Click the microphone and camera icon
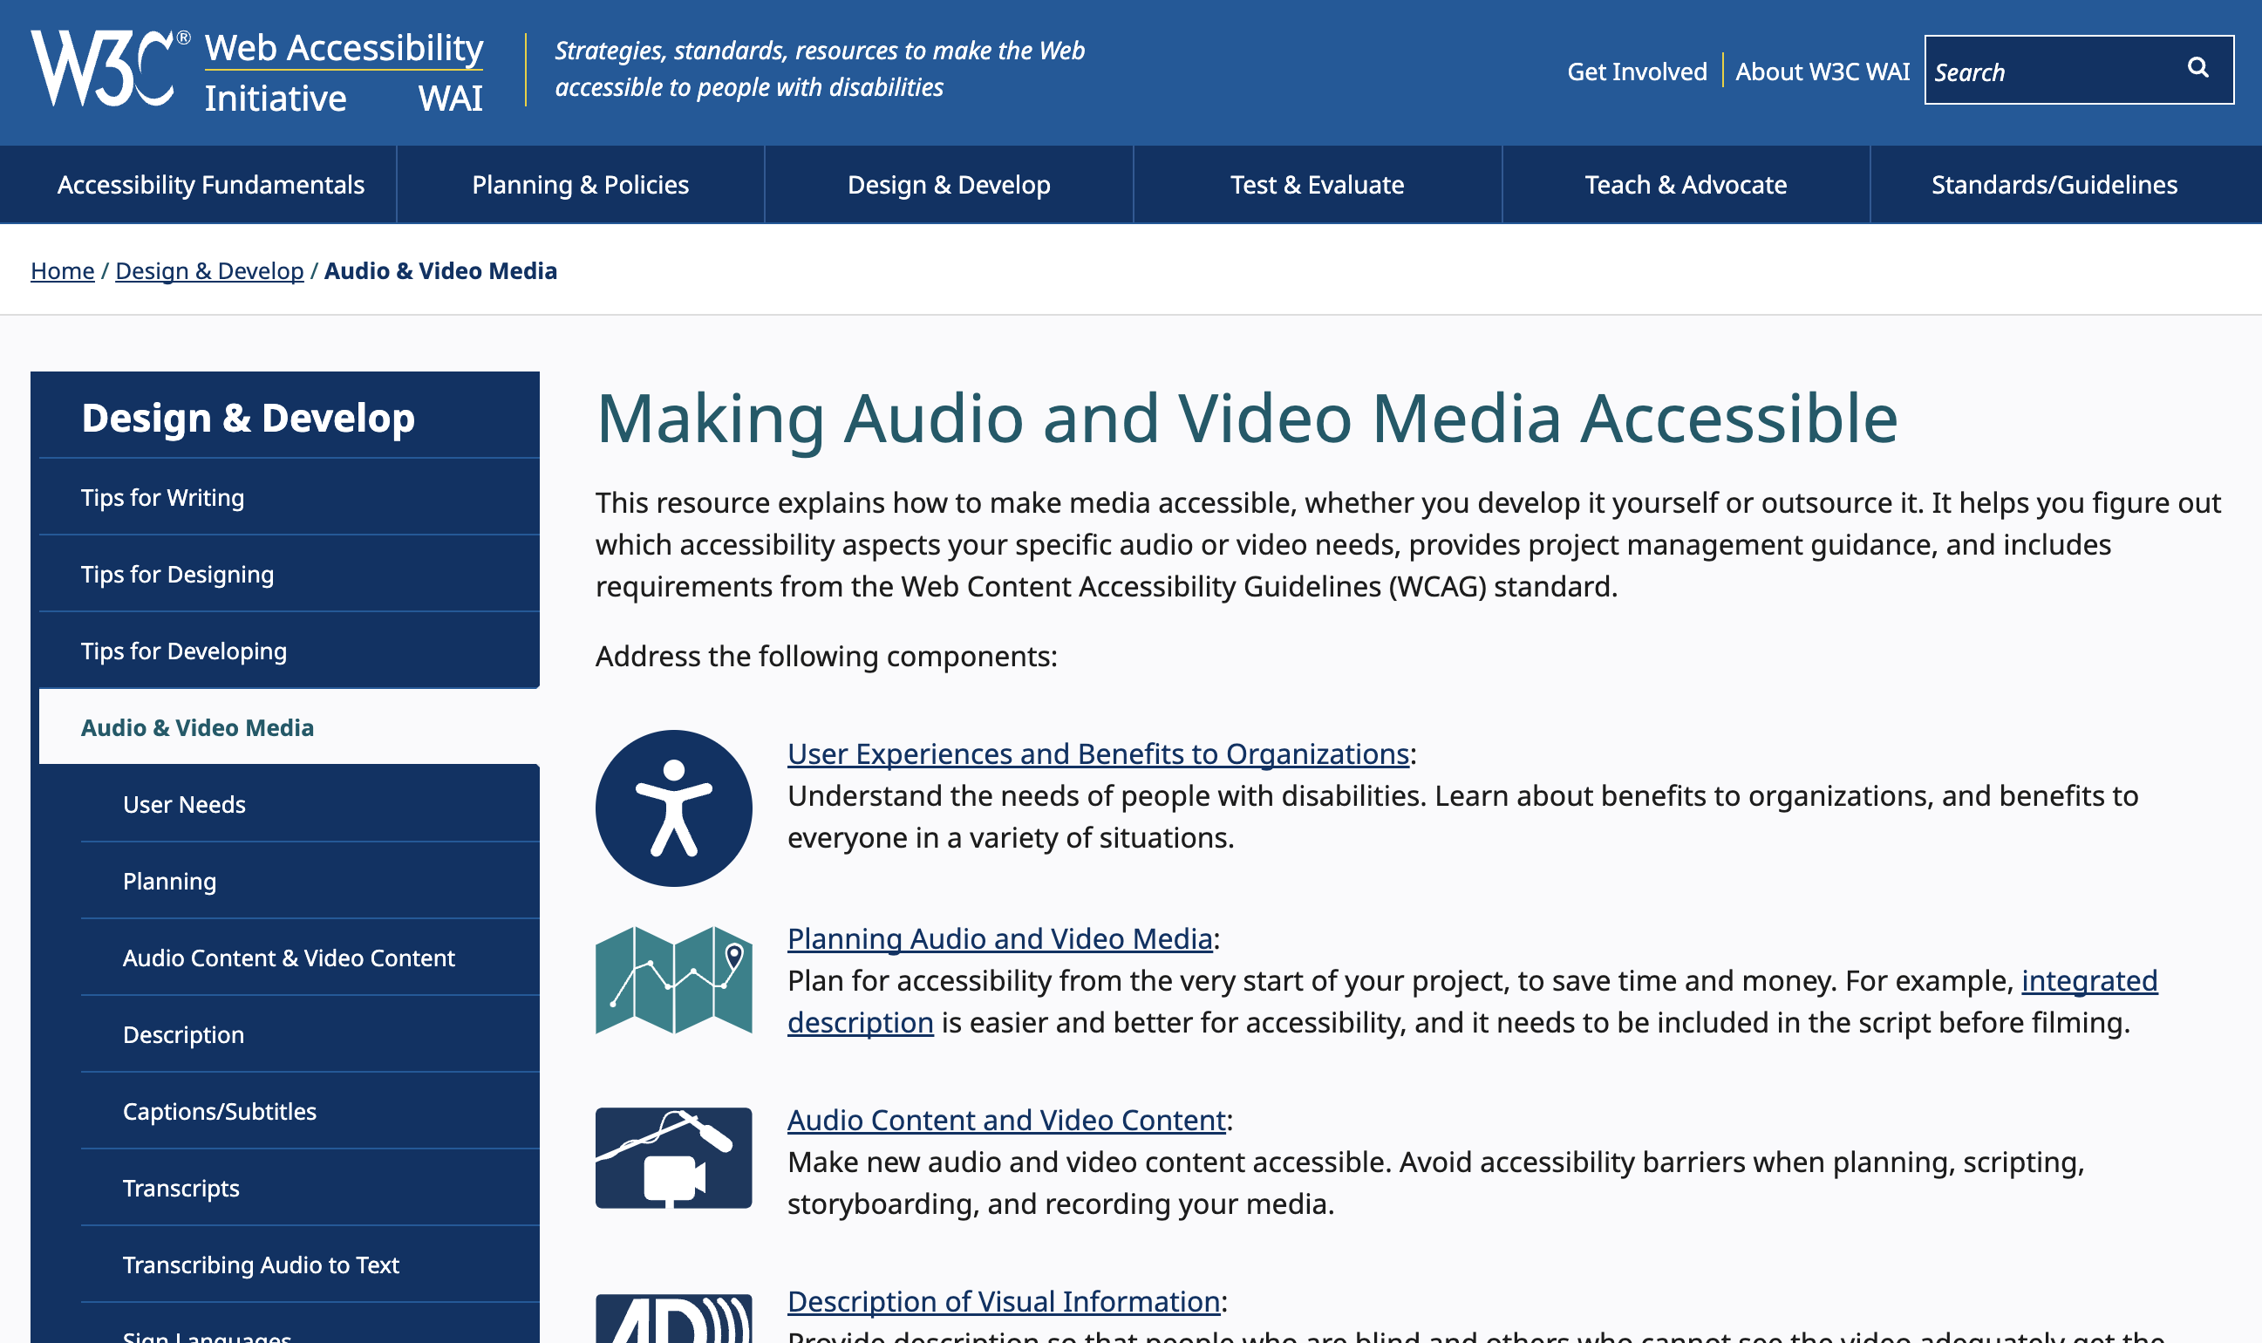 [x=673, y=1158]
